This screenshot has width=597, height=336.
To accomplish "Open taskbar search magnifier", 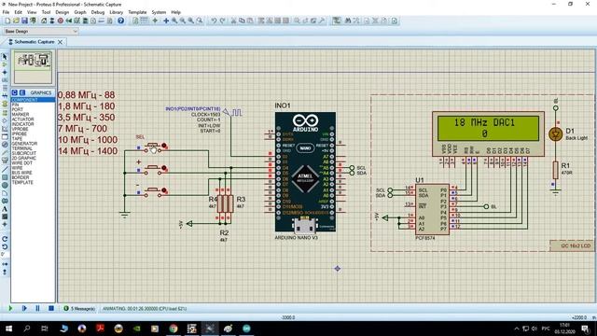I will [27, 329].
